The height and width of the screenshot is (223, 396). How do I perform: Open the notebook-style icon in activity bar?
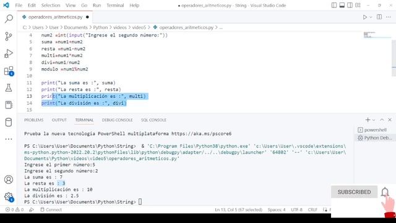point(9,105)
